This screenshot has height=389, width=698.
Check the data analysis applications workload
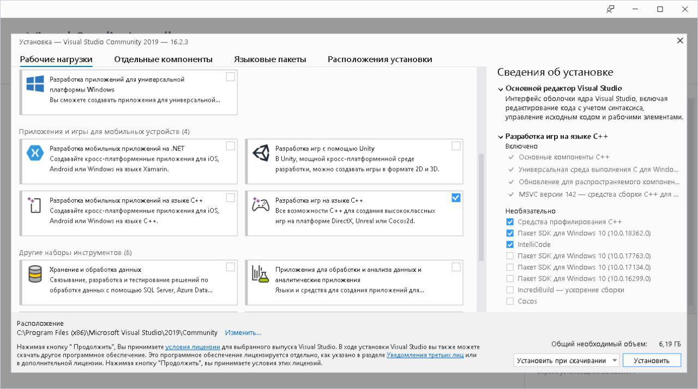coord(456,267)
